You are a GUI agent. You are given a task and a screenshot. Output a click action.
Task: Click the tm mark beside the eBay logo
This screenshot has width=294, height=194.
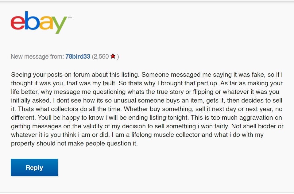tap(70, 17)
